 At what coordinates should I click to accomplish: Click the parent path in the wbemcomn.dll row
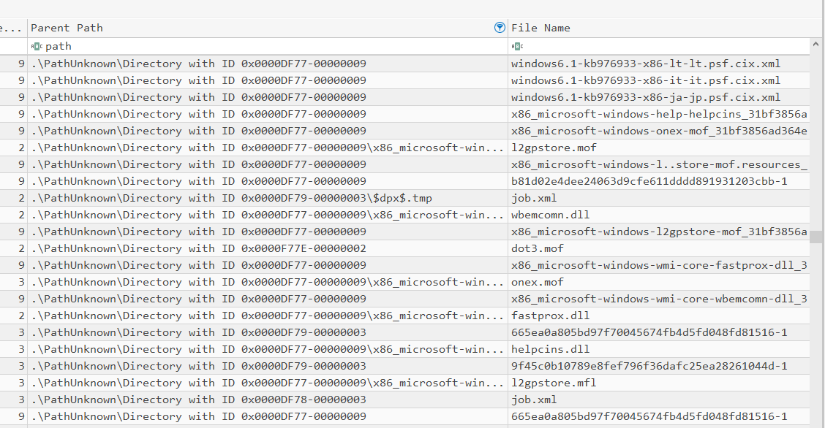coord(267,215)
